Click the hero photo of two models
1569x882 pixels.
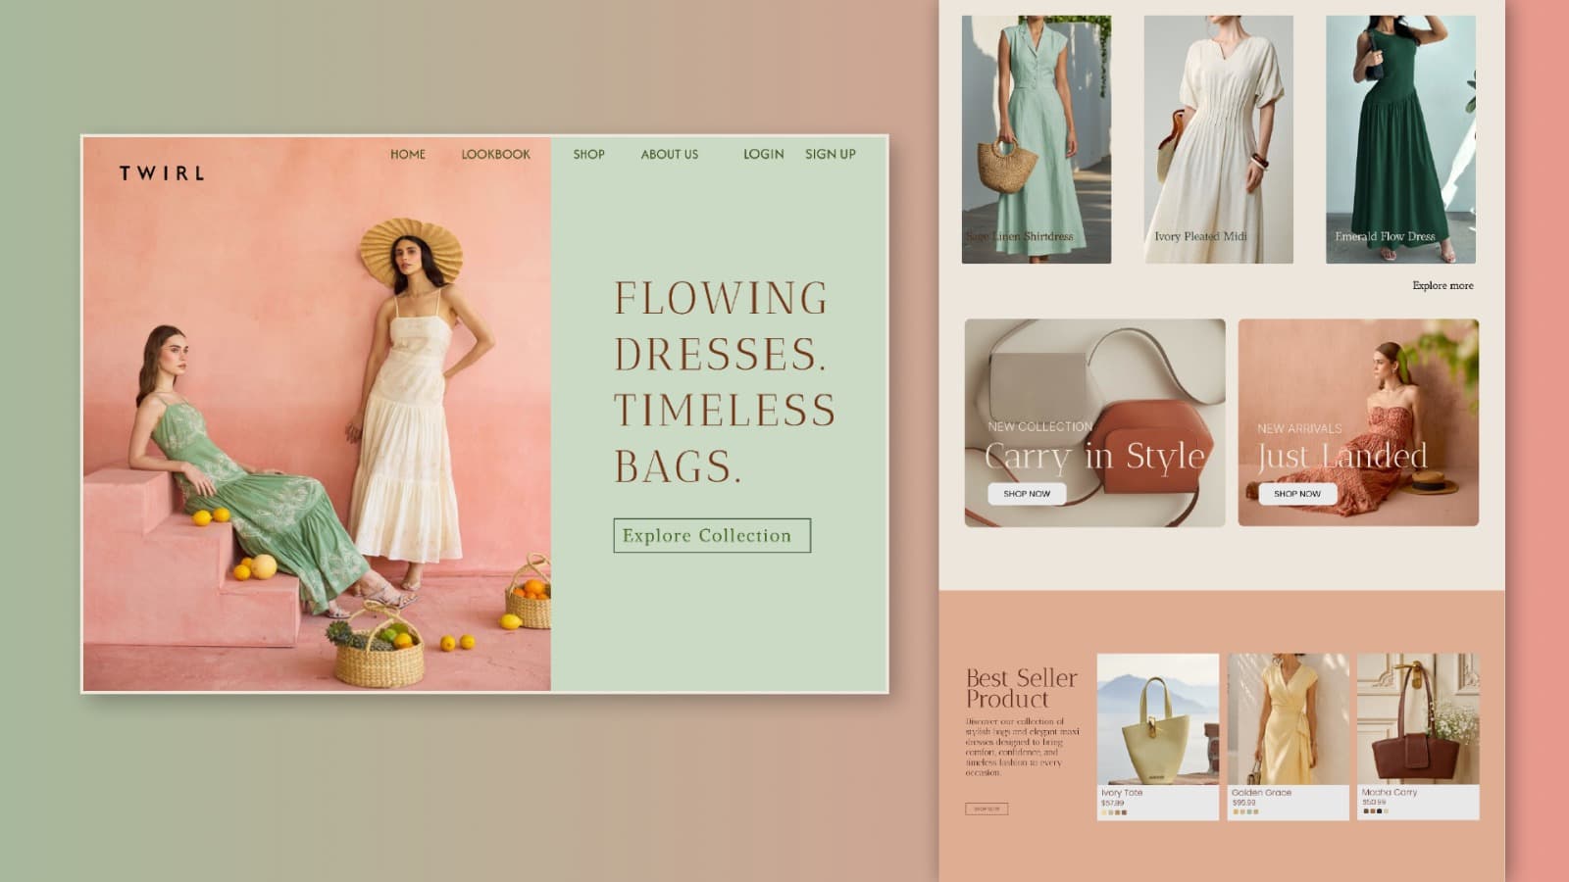[317, 415]
